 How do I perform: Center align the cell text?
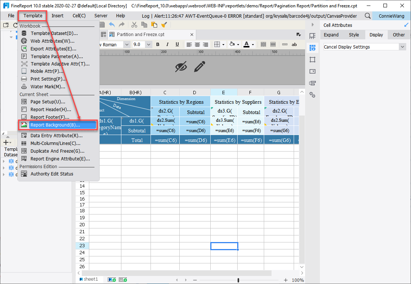(x=197, y=45)
